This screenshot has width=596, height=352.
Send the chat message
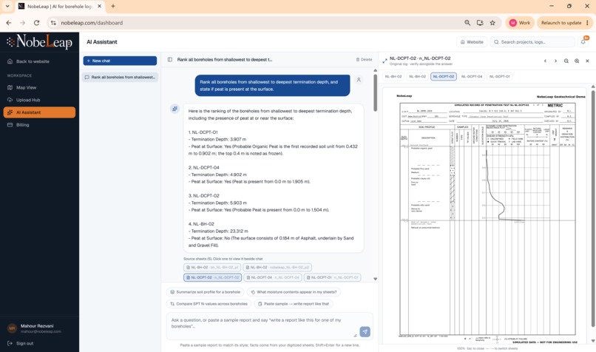click(x=365, y=332)
